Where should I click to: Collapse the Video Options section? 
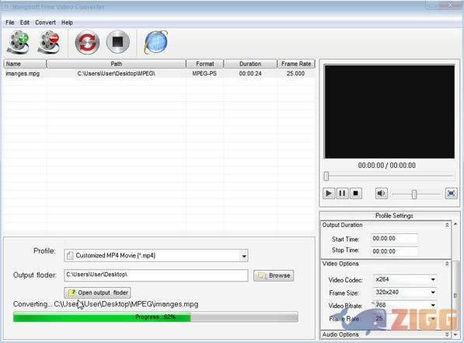[x=447, y=264]
